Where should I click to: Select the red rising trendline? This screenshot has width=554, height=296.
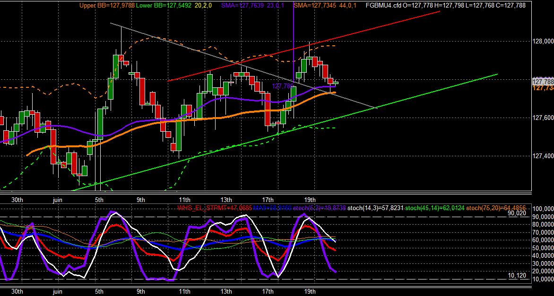click(304, 46)
